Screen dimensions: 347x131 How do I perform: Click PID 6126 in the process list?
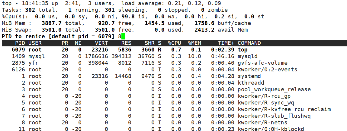(18, 70)
